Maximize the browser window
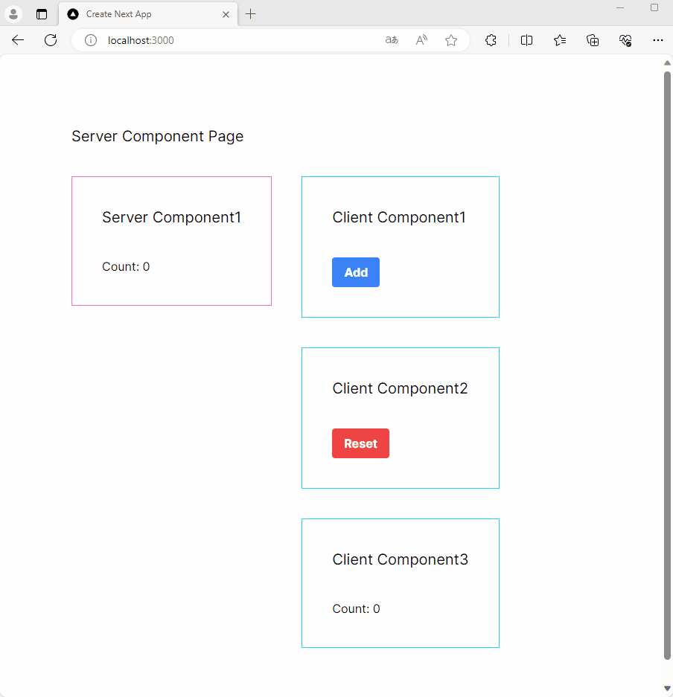The image size is (673, 697). coord(654,7)
